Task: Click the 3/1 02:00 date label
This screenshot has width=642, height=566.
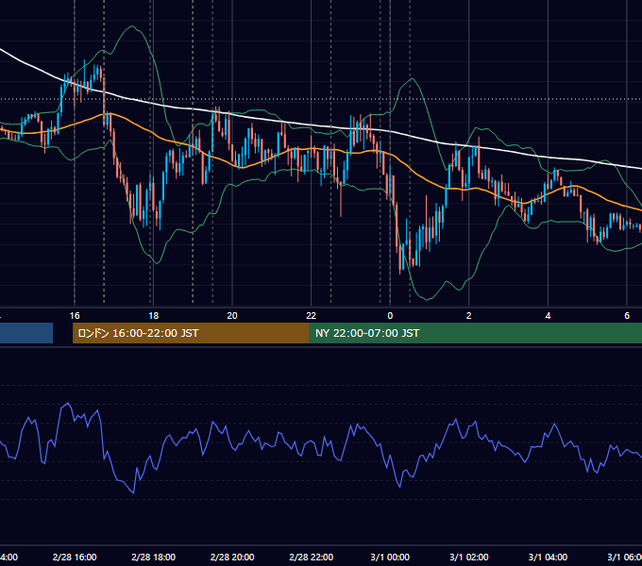Action: click(469, 557)
